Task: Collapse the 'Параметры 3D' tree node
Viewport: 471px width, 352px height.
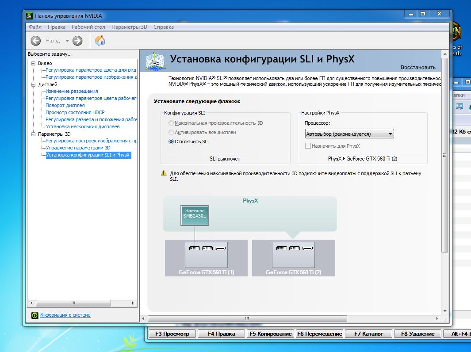Action: (x=34, y=134)
